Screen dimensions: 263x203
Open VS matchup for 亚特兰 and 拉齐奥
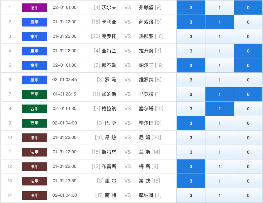point(128,51)
